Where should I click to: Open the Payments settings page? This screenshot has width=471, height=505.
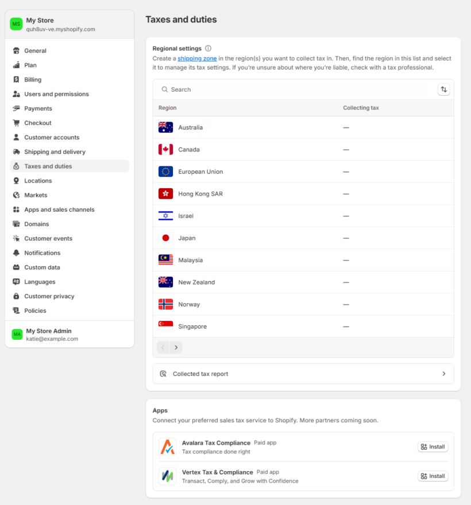pos(38,108)
